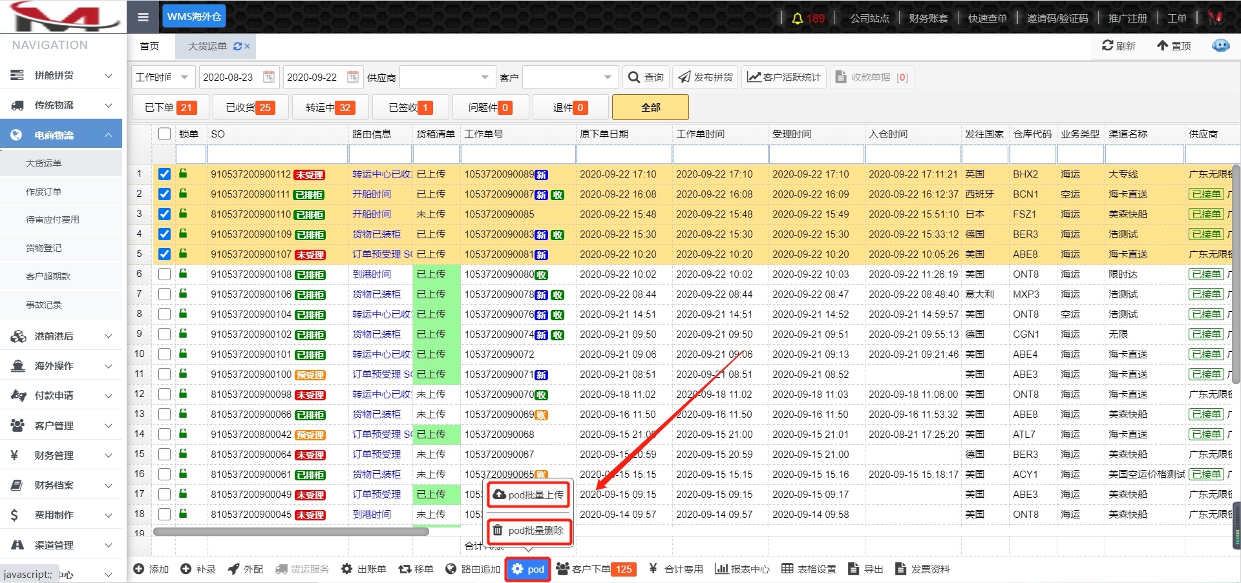Open the 供应商 dropdown
The width and height of the screenshot is (1241, 583).
(x=447, y=77)
